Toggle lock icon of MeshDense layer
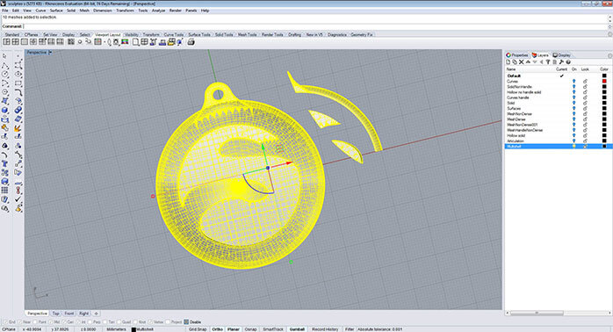Viewport: 613px width, 332px height. [585, 119]
